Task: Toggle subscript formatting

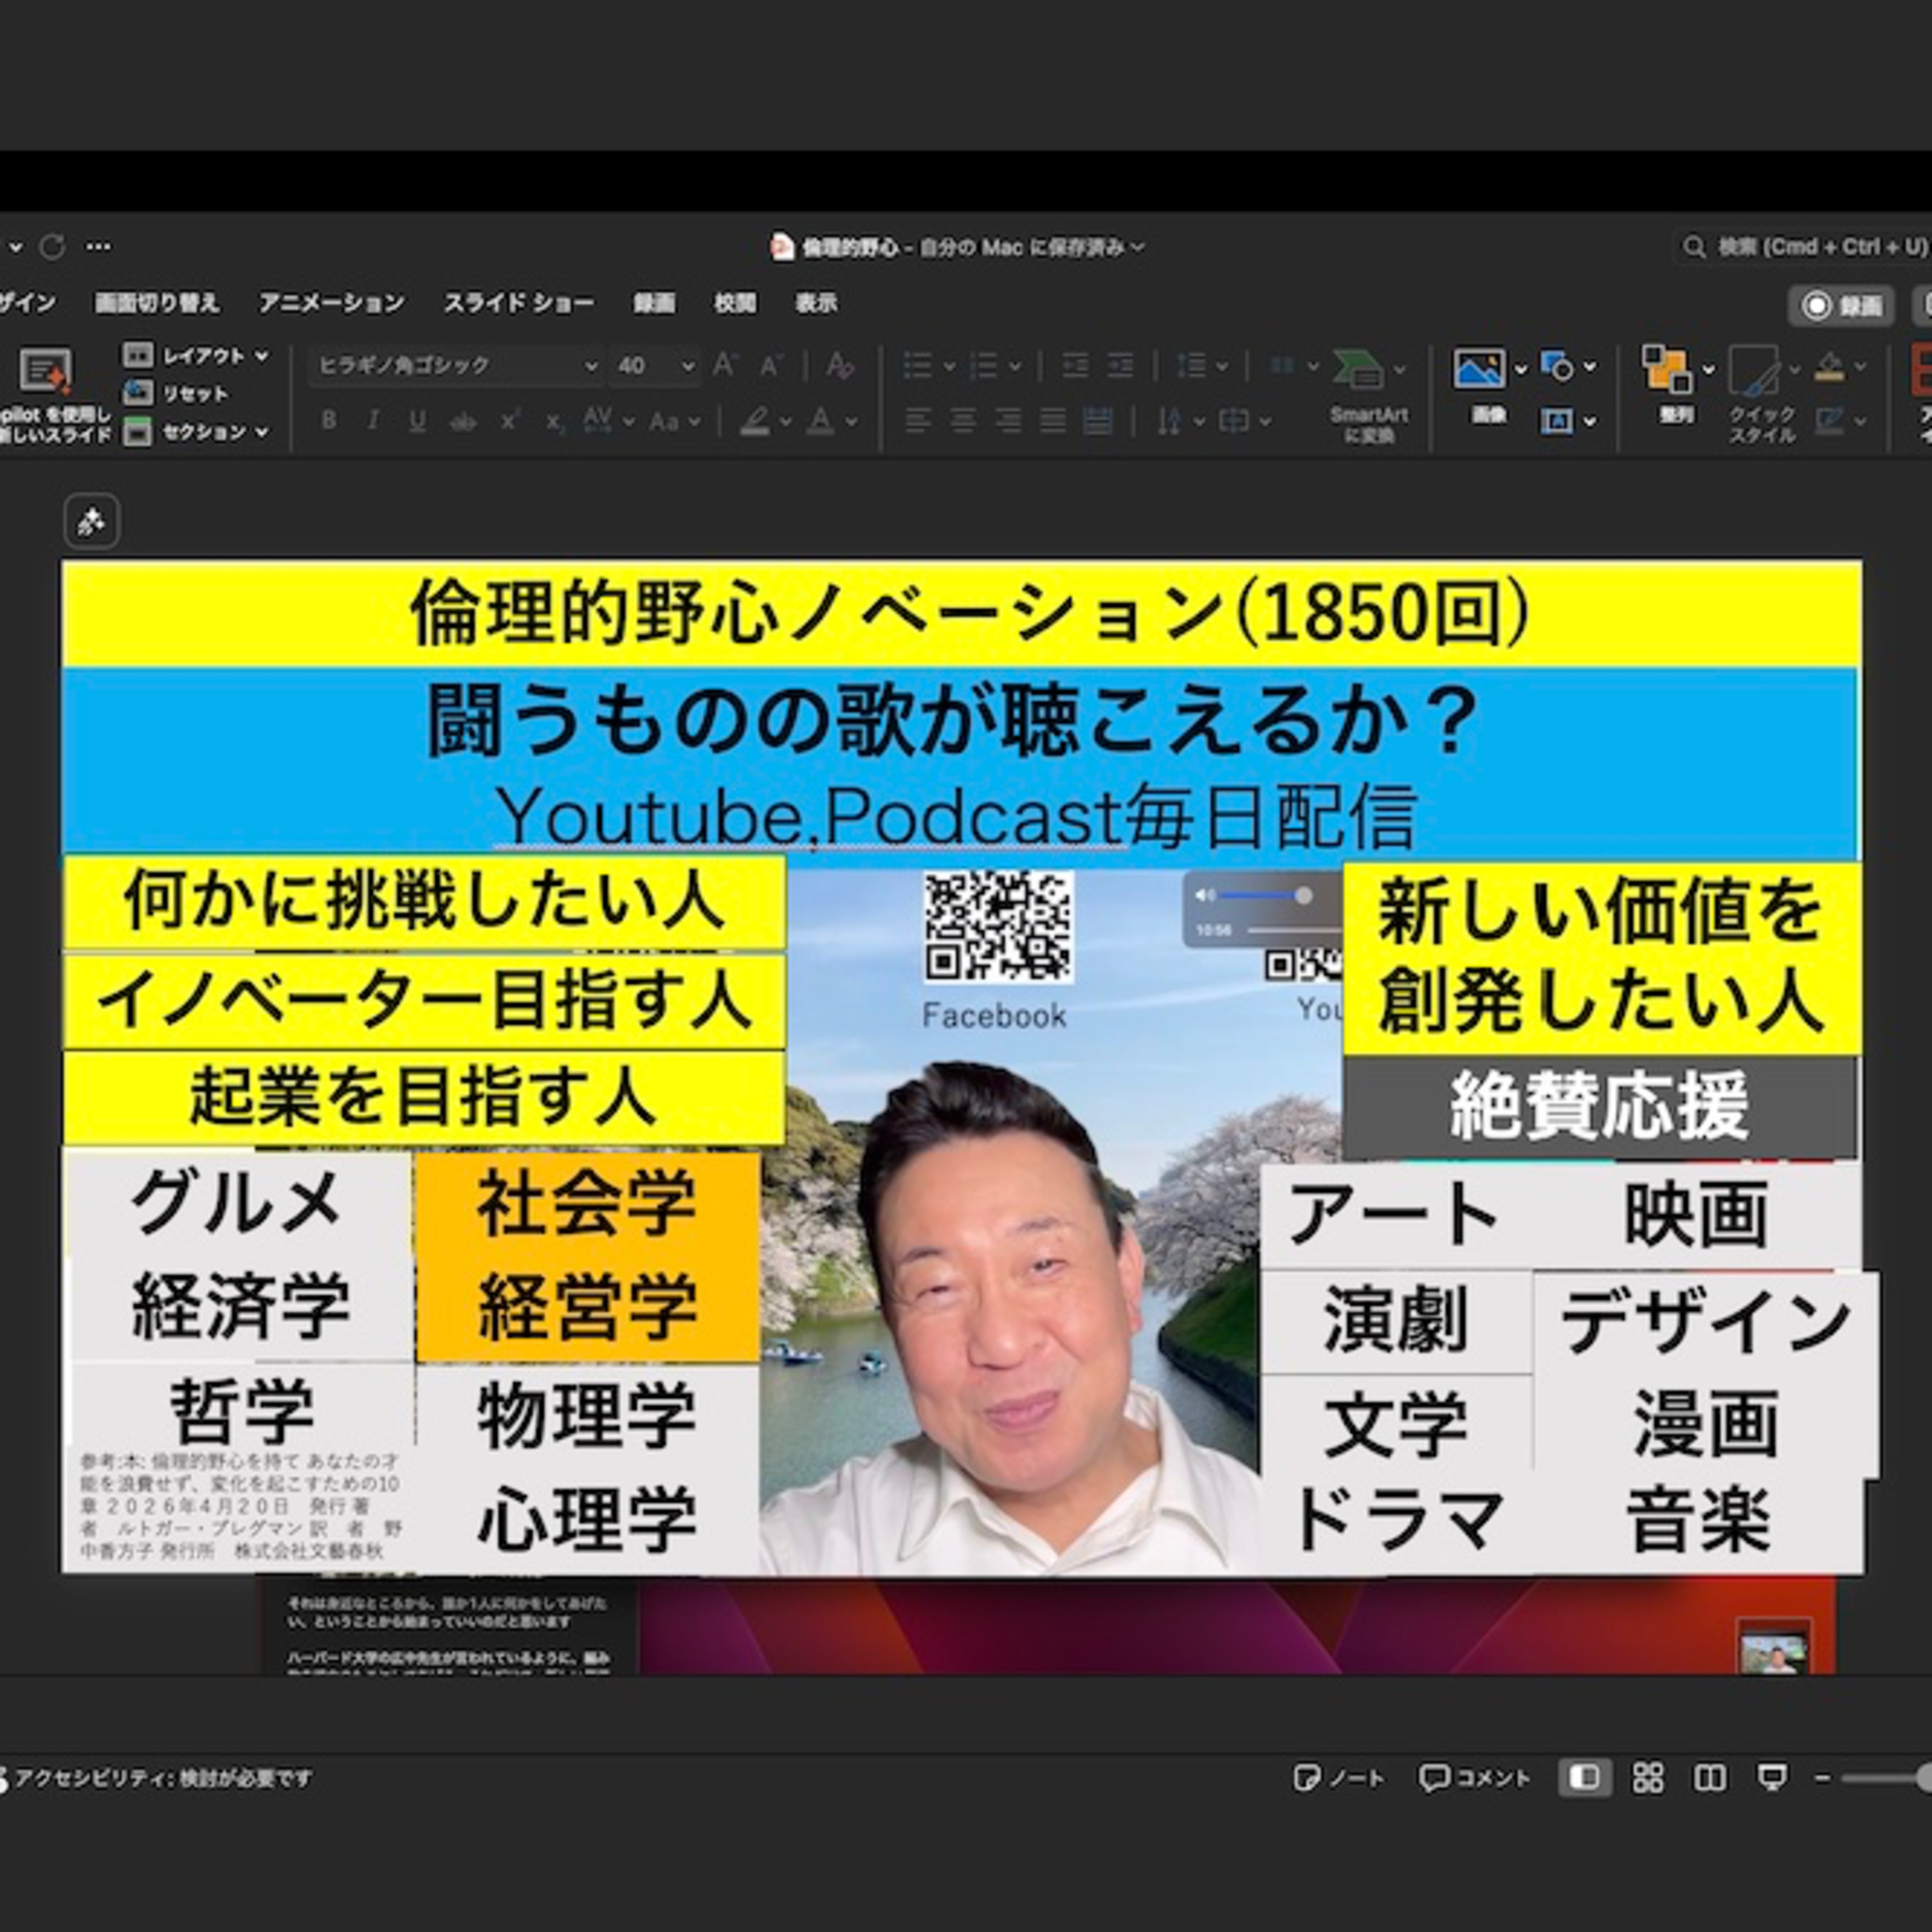Action: point(554,421)
